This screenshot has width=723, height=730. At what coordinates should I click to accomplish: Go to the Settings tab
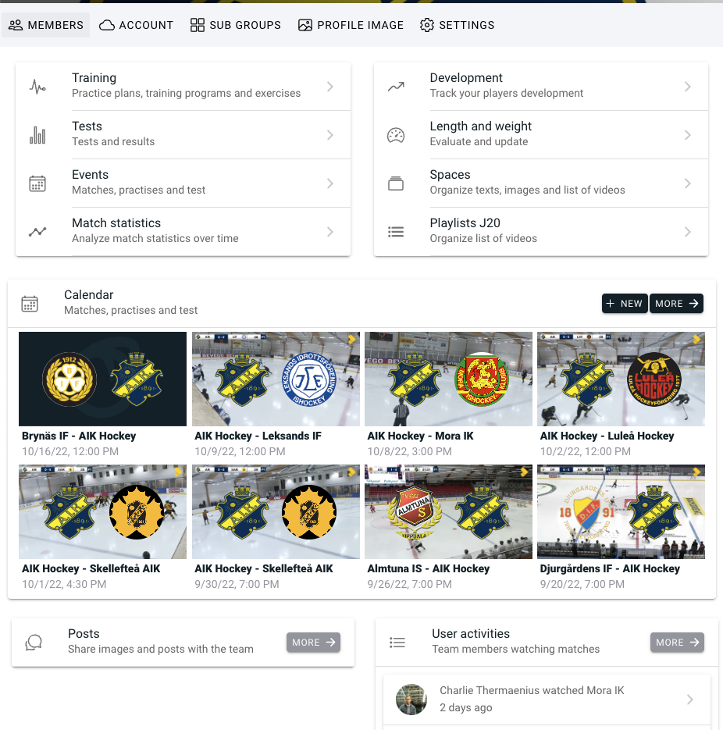click(458, 25)
